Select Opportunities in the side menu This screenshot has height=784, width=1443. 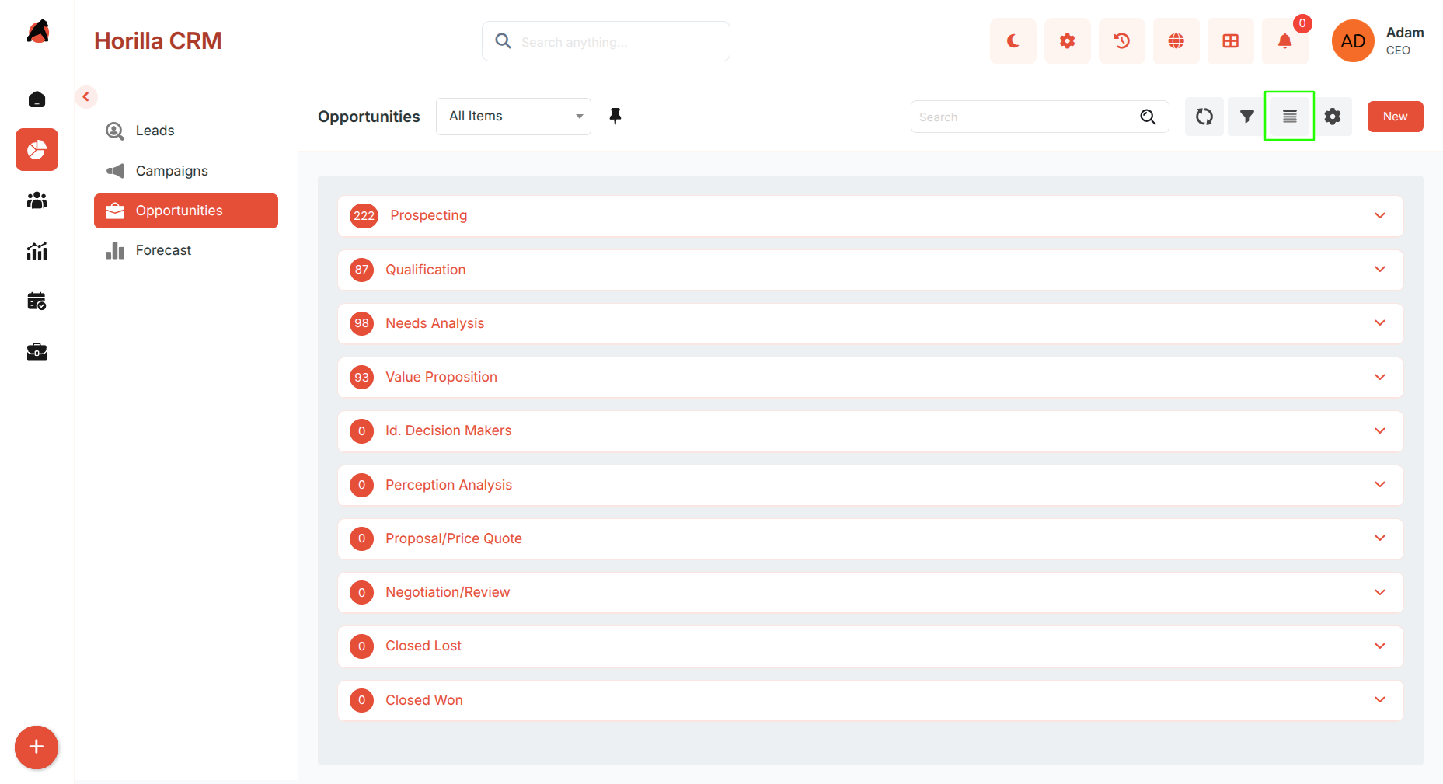[x=186, y=211]
